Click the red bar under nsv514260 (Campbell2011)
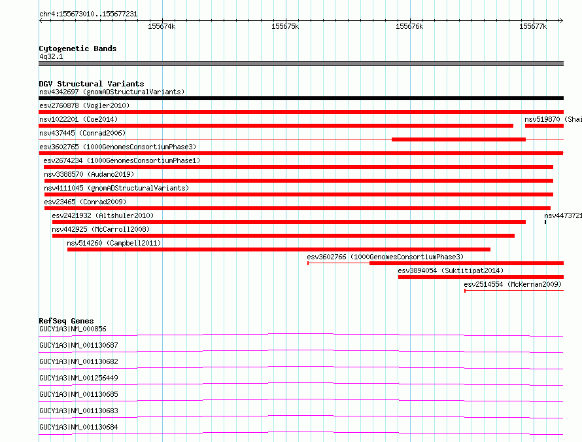Image resolution: width=582 pixels, height=442 pixels. click(x=279, y=249)
